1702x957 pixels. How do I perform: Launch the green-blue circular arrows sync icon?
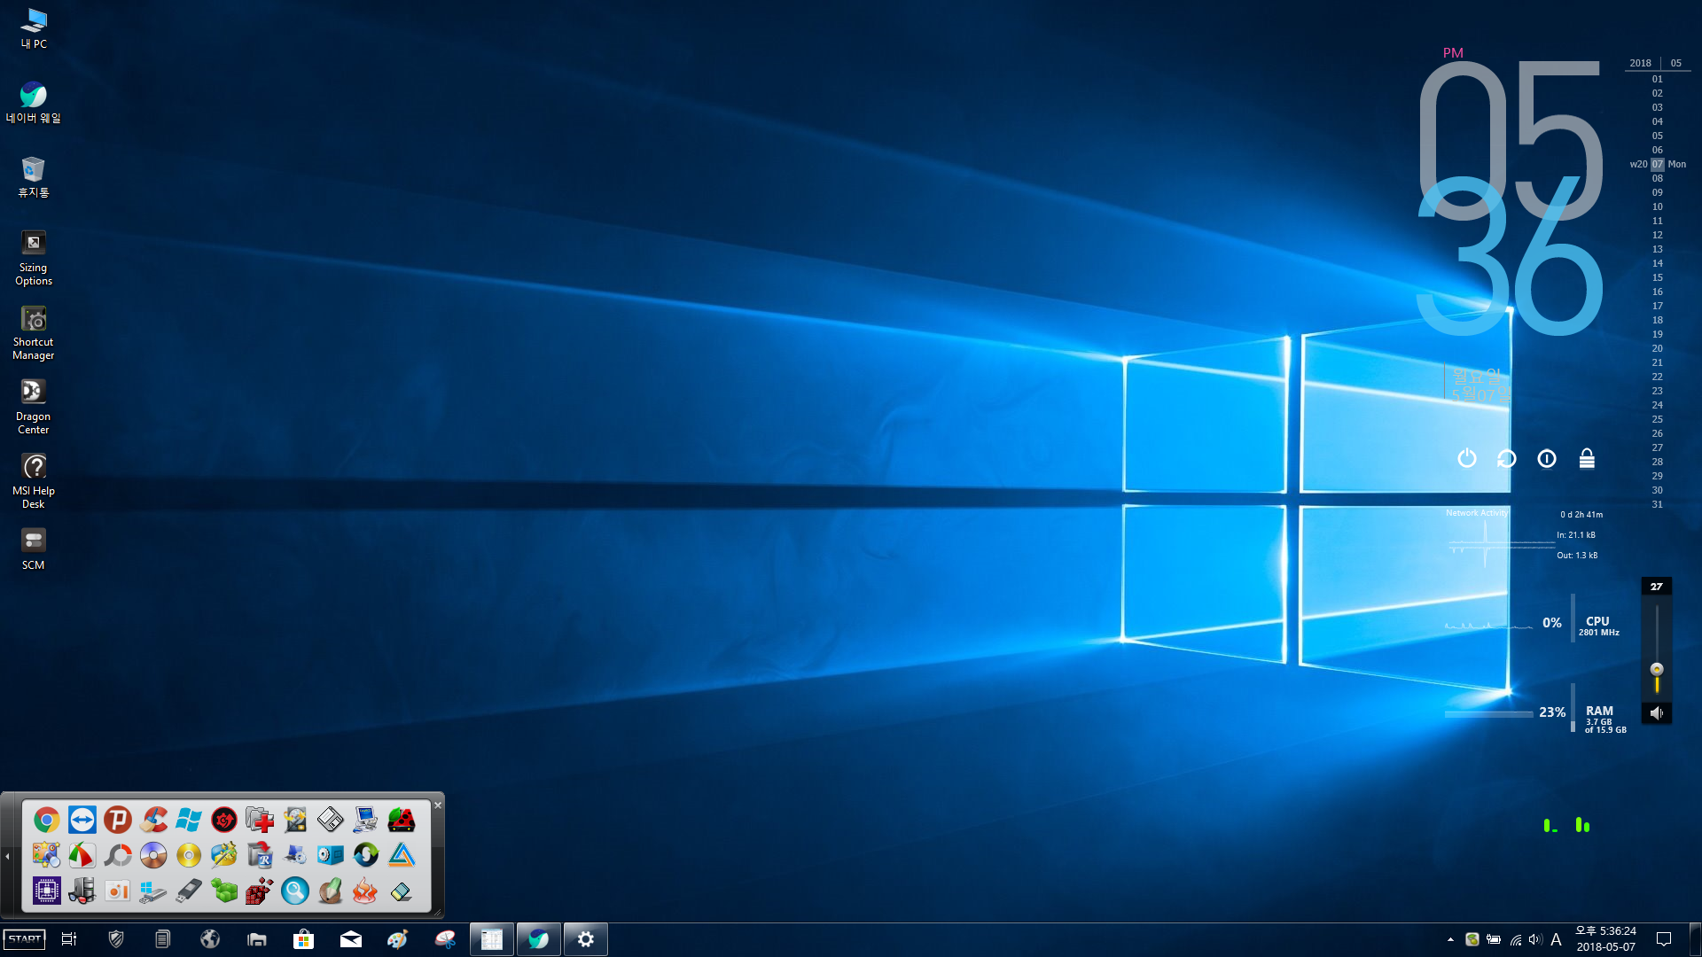pyautogui.click(x=366, y=855)
